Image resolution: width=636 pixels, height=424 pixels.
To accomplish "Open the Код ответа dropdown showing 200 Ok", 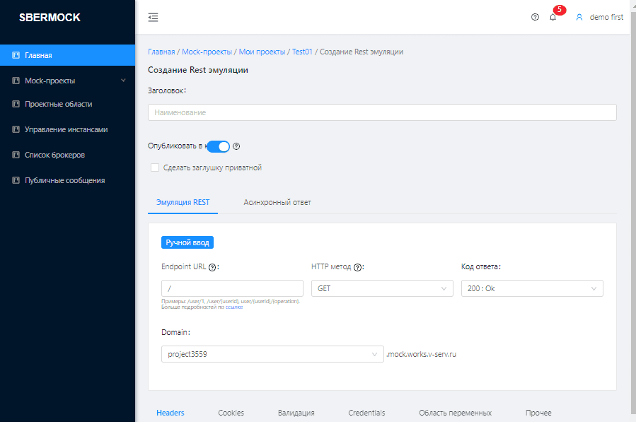I will (532, 288).
